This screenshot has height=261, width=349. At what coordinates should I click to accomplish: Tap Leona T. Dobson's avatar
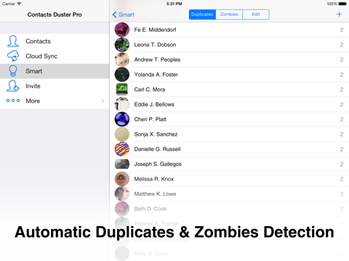[122, 45]
